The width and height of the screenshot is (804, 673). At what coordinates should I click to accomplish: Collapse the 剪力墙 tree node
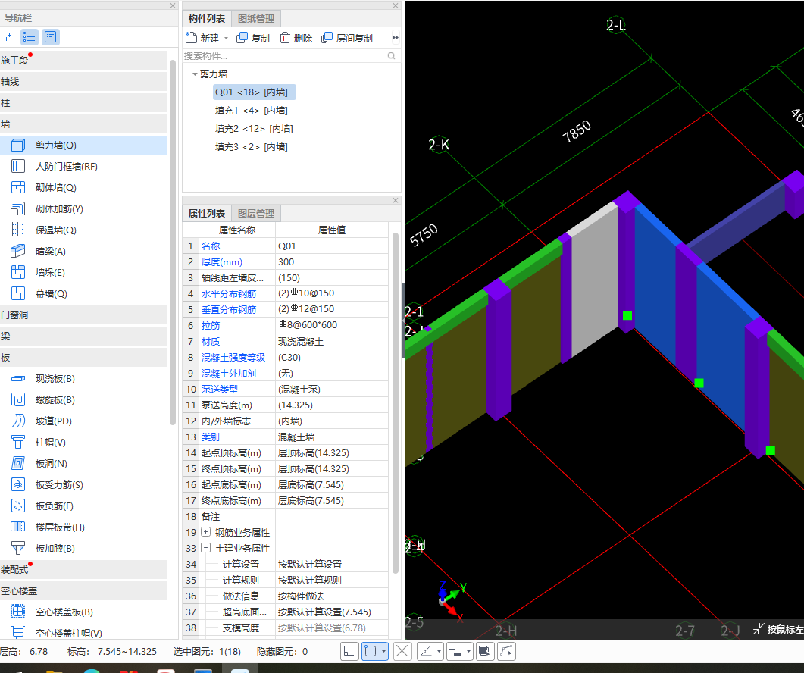pyautogui.click(x=195, y=74)
